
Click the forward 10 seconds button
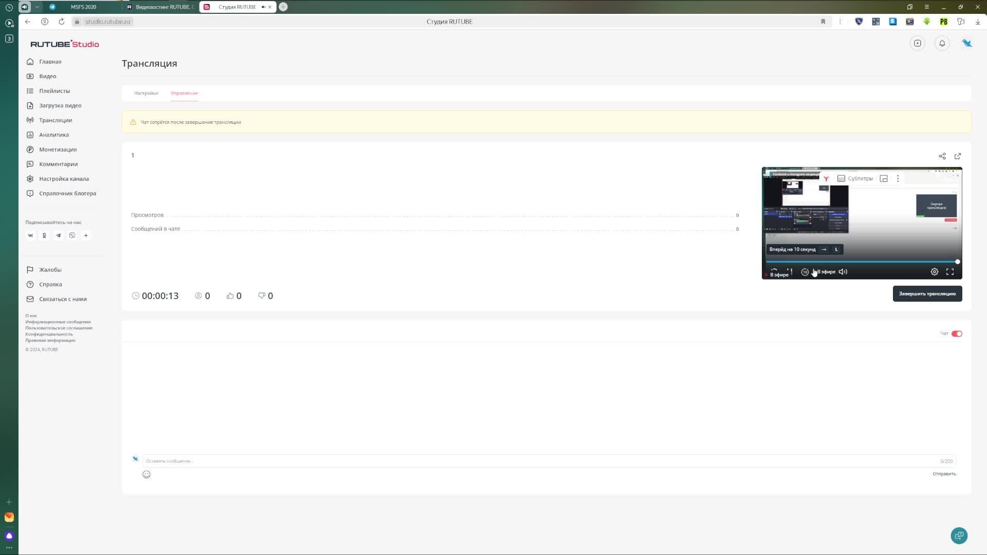(x=805, y=272)
